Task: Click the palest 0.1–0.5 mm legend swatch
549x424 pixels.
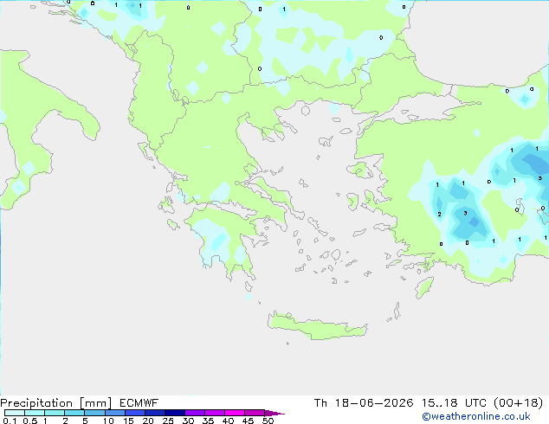Action: pyautogui.click(x=15, y=413)
